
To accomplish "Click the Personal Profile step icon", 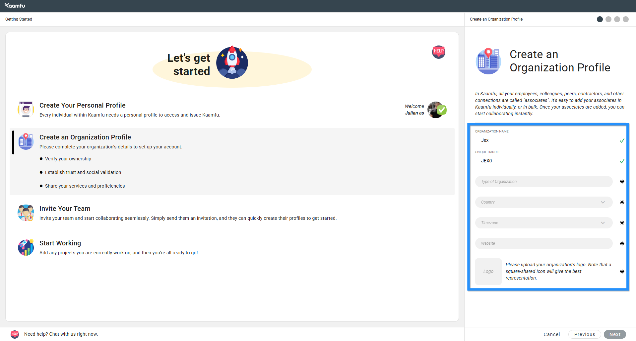I will [26, 109].
